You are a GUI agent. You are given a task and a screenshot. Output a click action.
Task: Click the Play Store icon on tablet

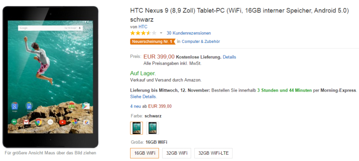(86, 106)
